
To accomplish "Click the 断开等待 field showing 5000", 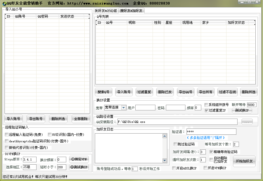I will [252, 105].
